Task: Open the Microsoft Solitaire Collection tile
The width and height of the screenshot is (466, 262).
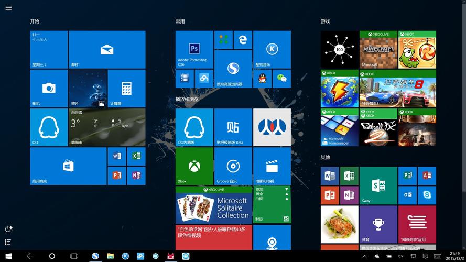Action: 213,205
